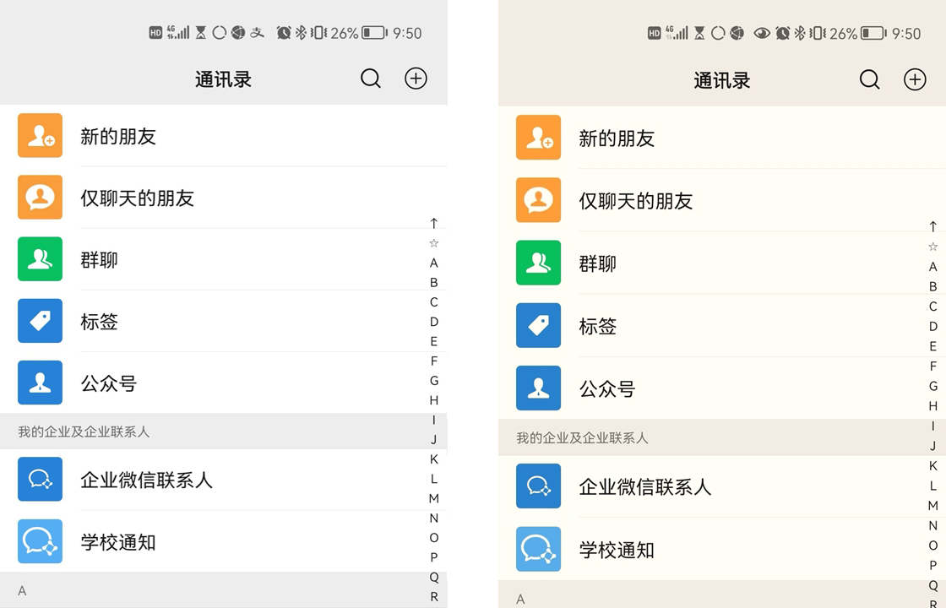The image size is (946, 608).
Task: Tap the add plus icon in gray-header screen
Action: click(416, 79)
